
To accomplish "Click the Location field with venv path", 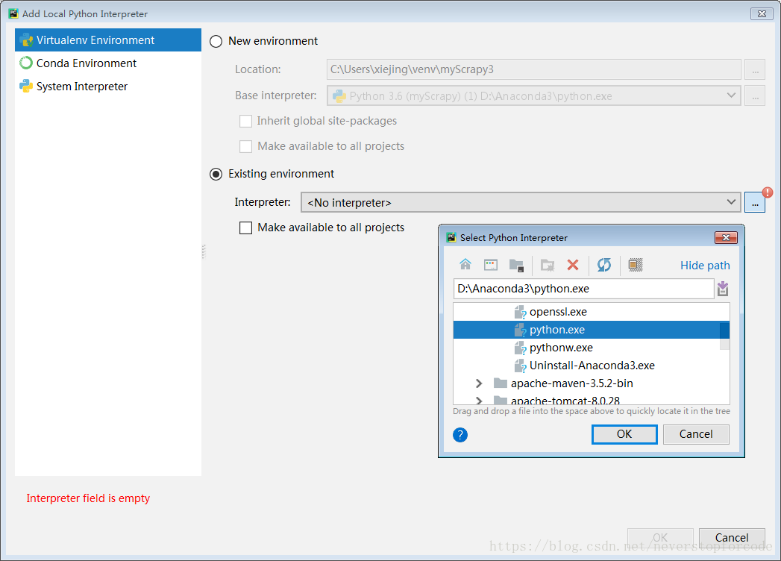I will pyautogui.click(x=533, y=69).
